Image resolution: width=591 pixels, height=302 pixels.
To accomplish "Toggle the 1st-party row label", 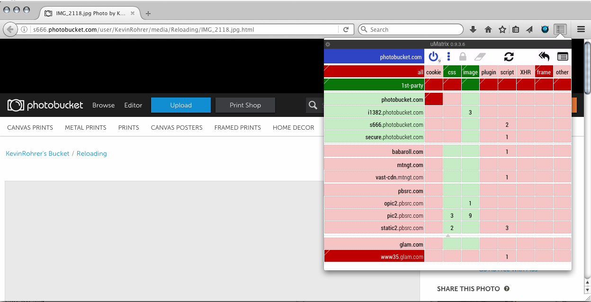I will coord(374,85).
